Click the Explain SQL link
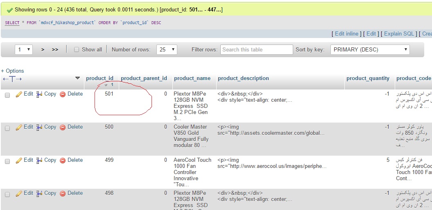The height and width of the screenshot is (210, 432). point(399,34)
